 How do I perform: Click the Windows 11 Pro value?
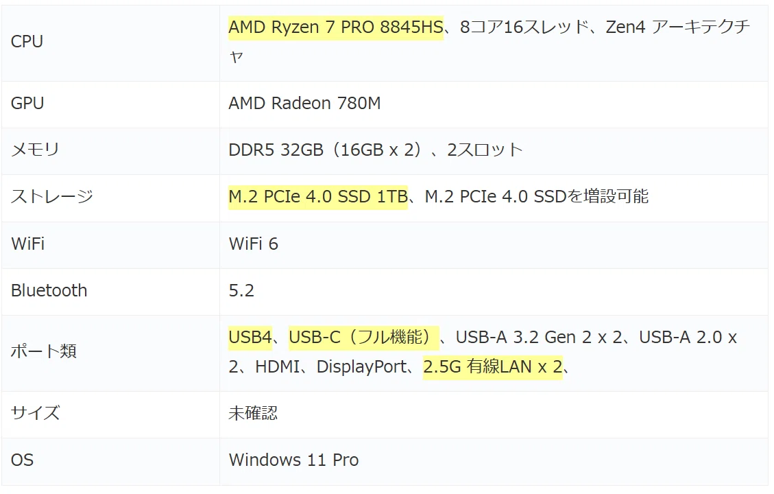tap(293, 460)
